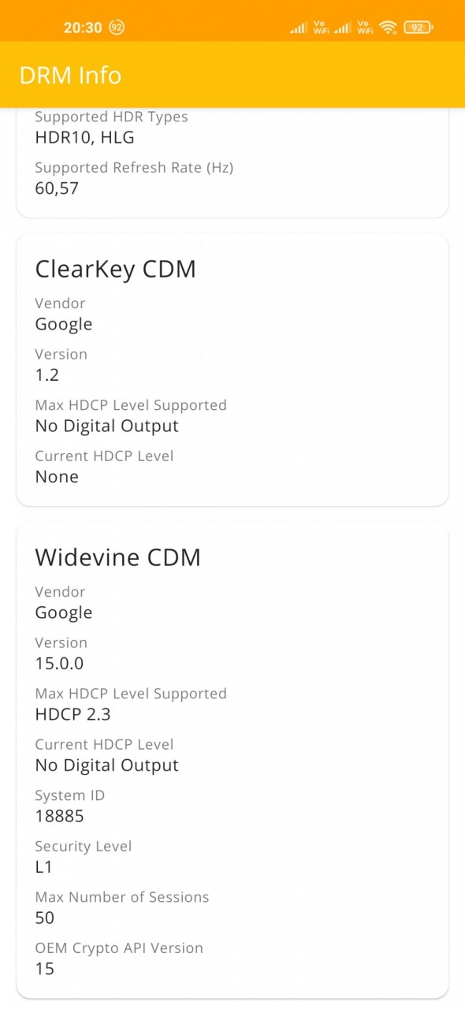Tap Widevine Current HDCP Level No Digital Output
465x1009 pixels.
[x=107, y=765]
